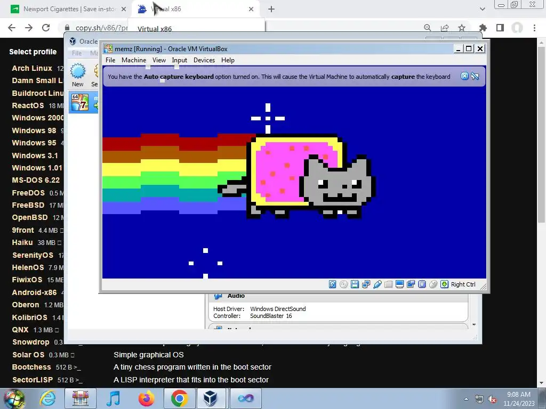Select FreeDOS profile
The image size is (546, 409).
[x=28, y=193]
